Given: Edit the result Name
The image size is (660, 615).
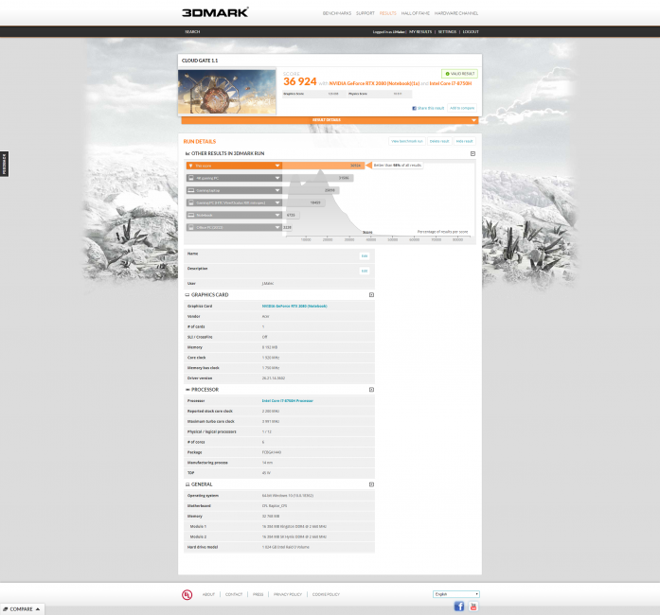Looking at the screenshot, I should [365, 255].
